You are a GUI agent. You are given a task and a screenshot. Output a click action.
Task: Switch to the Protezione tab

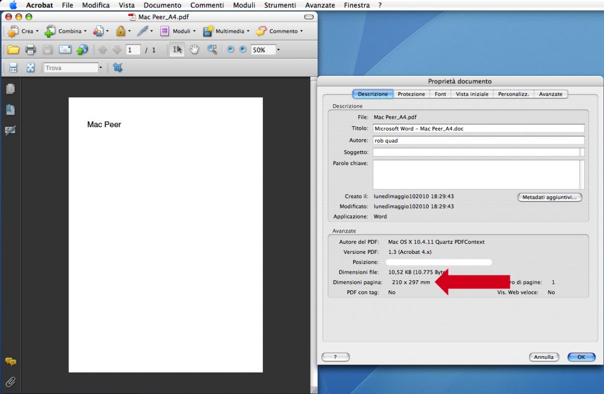(x=411, y=94)
